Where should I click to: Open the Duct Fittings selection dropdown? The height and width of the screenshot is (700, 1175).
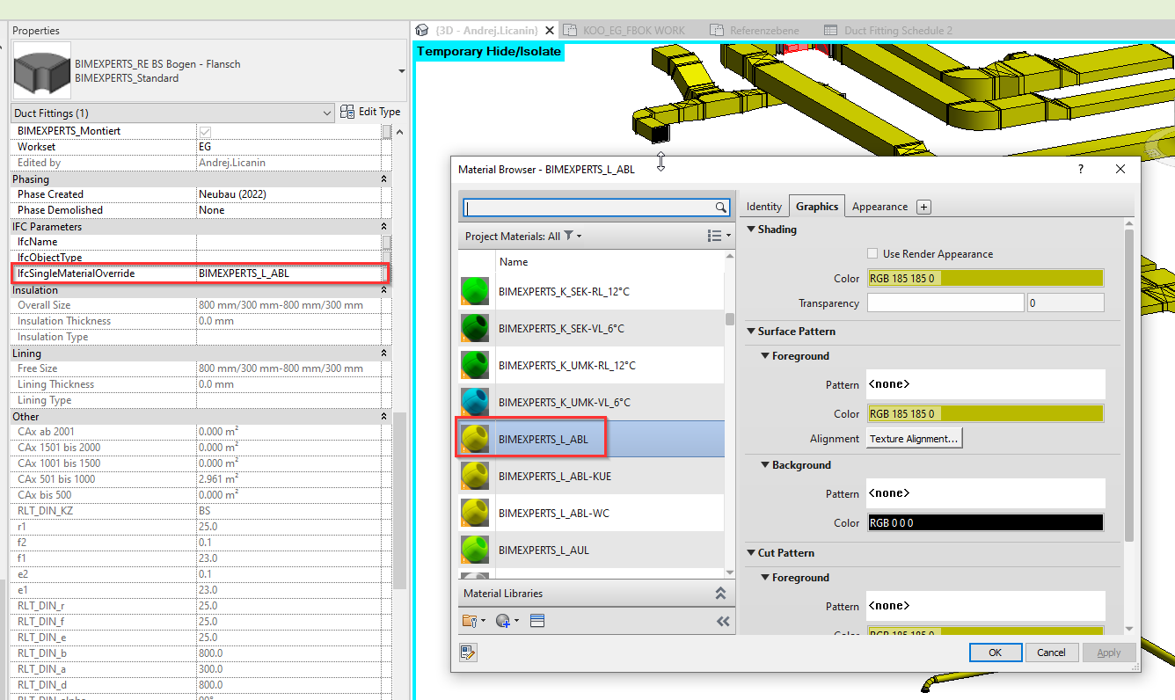[x=327, y=113]
